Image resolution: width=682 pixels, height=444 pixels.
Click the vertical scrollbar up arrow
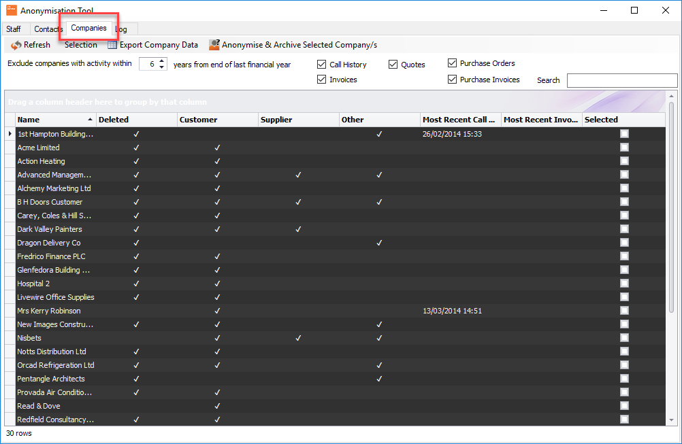[672, 96]
